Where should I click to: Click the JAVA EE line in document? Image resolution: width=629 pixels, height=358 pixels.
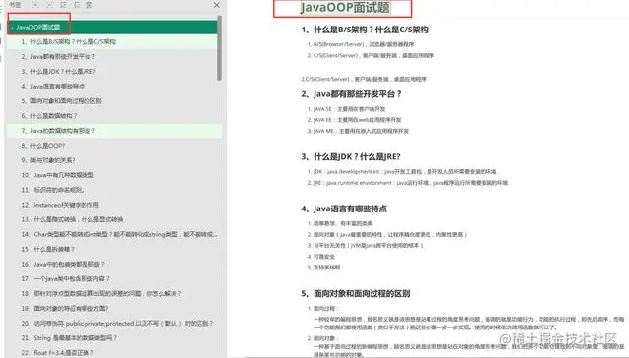355,120
